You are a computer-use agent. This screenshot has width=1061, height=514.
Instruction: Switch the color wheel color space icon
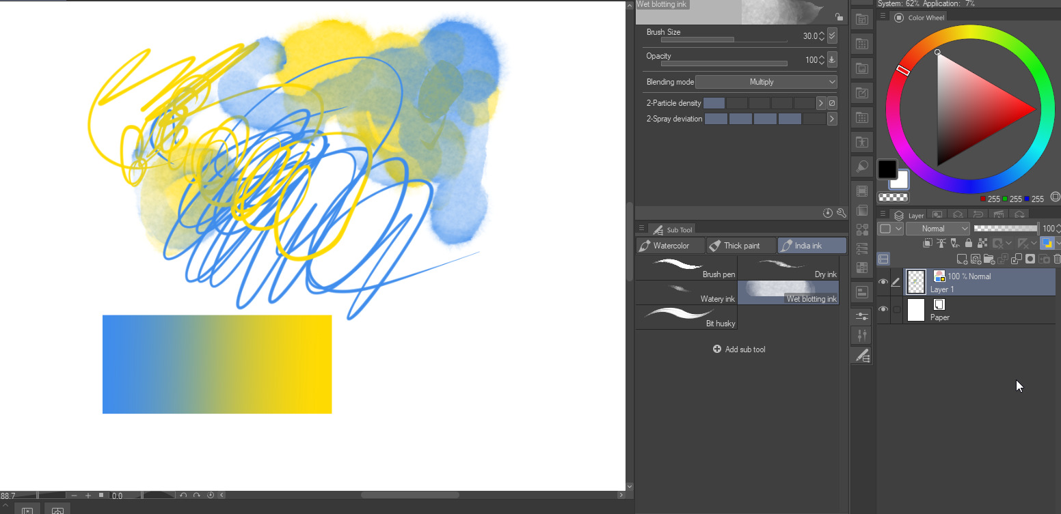(x=1056, y=197)
